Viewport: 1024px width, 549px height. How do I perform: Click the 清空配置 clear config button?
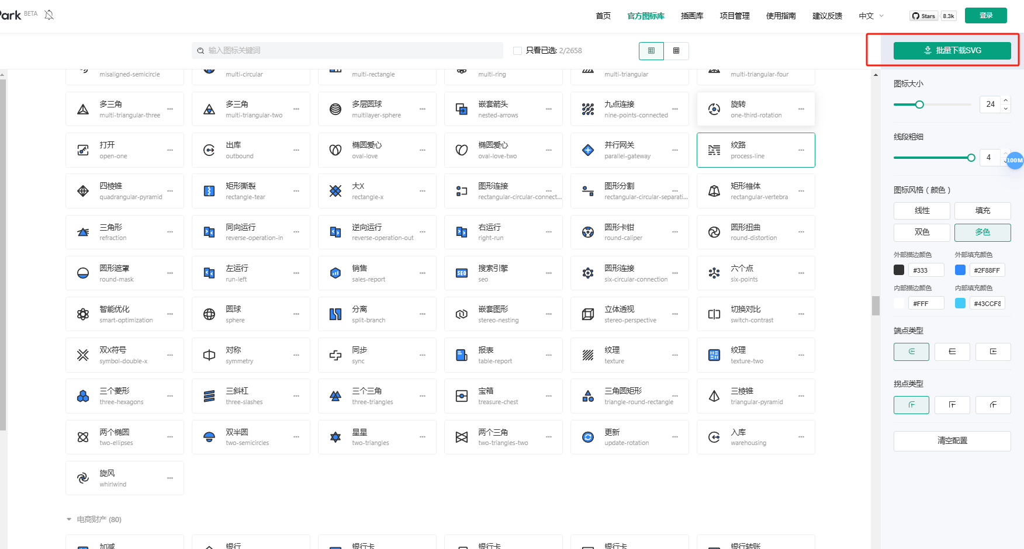coord(952,441)
